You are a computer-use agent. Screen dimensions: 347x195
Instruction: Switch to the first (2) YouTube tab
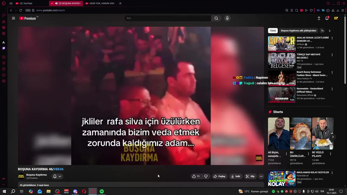(x=31, y=3)
